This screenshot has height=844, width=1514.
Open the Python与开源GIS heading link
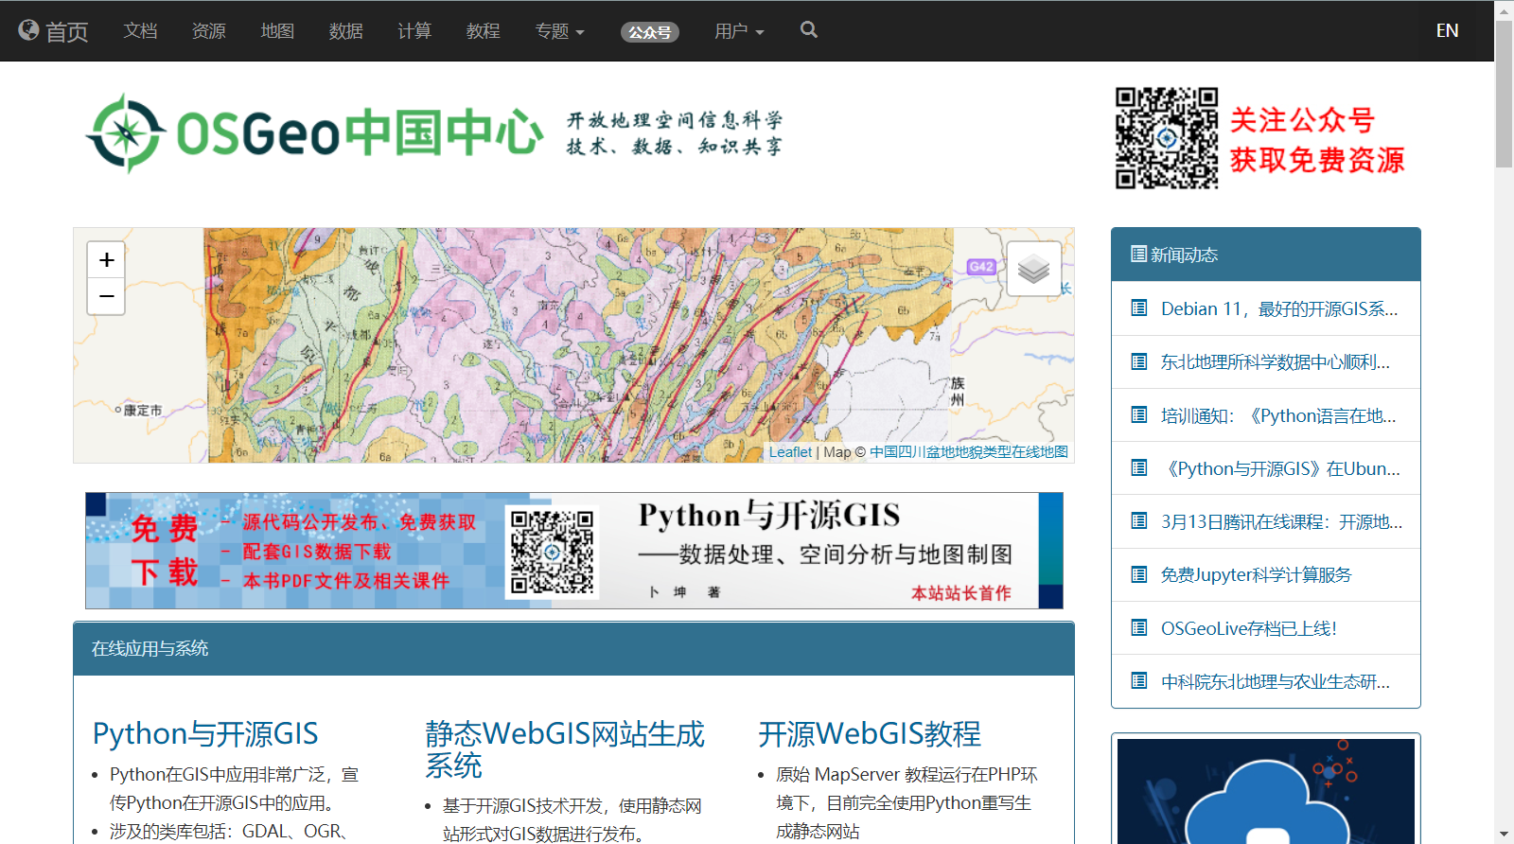(205, 733)
